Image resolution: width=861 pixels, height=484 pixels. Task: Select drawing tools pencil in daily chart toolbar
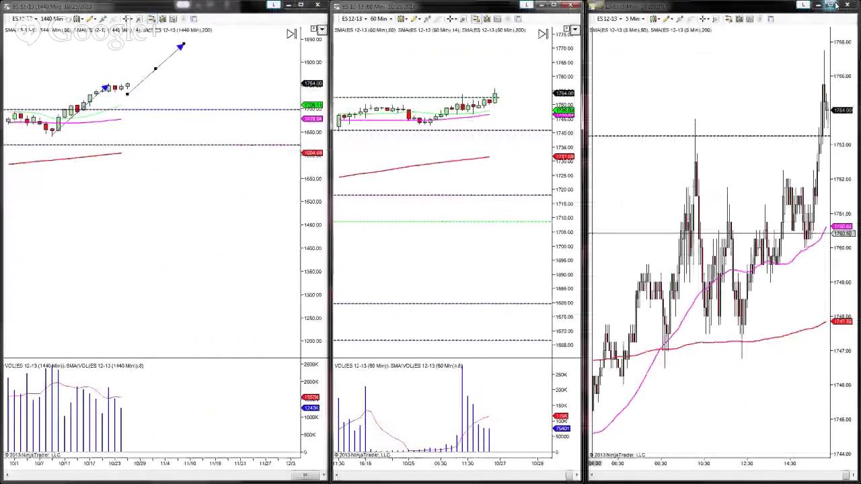click(x=91, y=19)
